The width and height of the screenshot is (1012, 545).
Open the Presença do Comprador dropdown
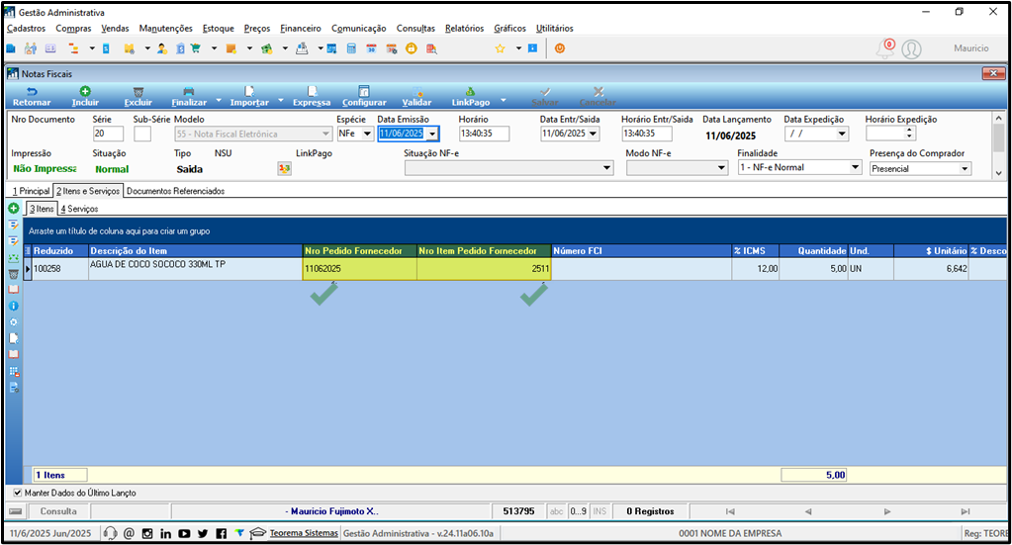965,168
